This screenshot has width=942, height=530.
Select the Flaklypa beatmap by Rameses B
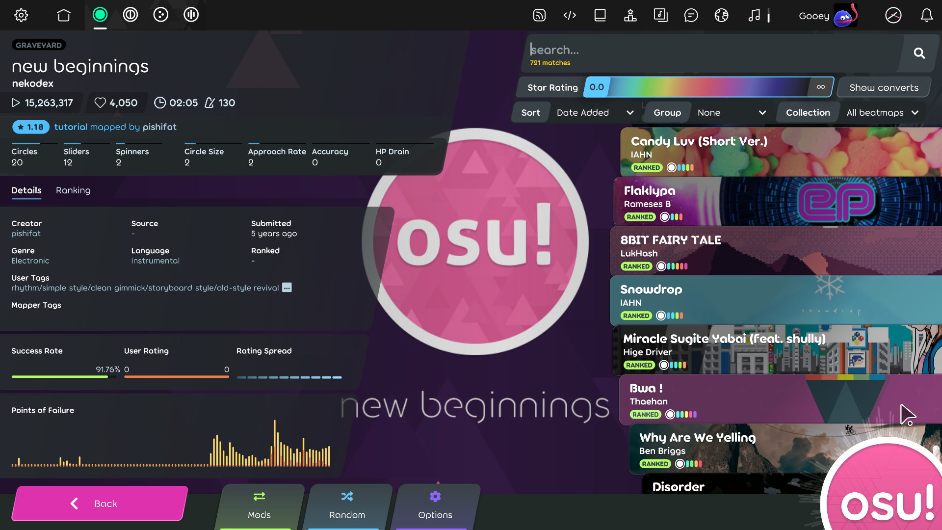(x=778, y=201)
